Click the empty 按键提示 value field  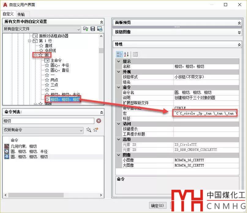coord(206,129)
